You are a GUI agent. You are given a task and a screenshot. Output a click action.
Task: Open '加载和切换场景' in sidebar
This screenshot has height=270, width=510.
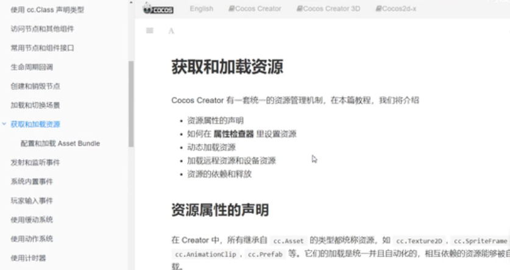35,105
